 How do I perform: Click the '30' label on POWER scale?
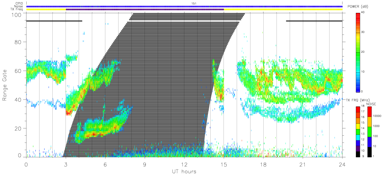tap(363, 32)
